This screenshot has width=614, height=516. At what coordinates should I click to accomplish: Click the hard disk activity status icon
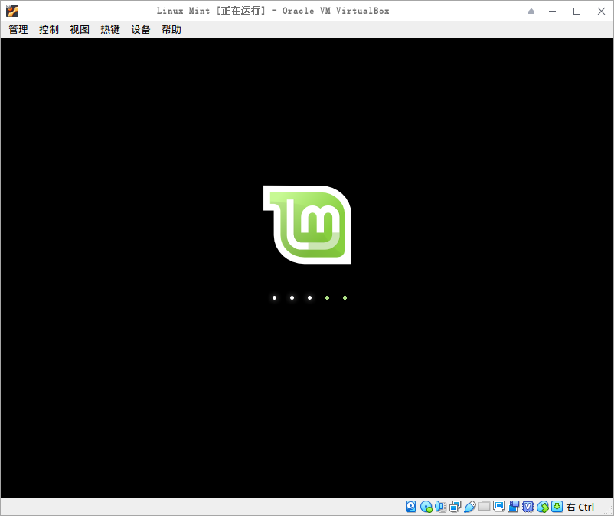[410, 507]
